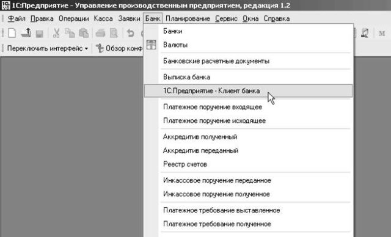Viewport: 391px width, 237px height.
Task: Click the Print preview icon
Action: [x=114, y=33]
